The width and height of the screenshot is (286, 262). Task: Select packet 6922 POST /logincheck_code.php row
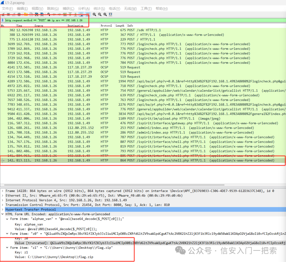(x=143, y=95)
